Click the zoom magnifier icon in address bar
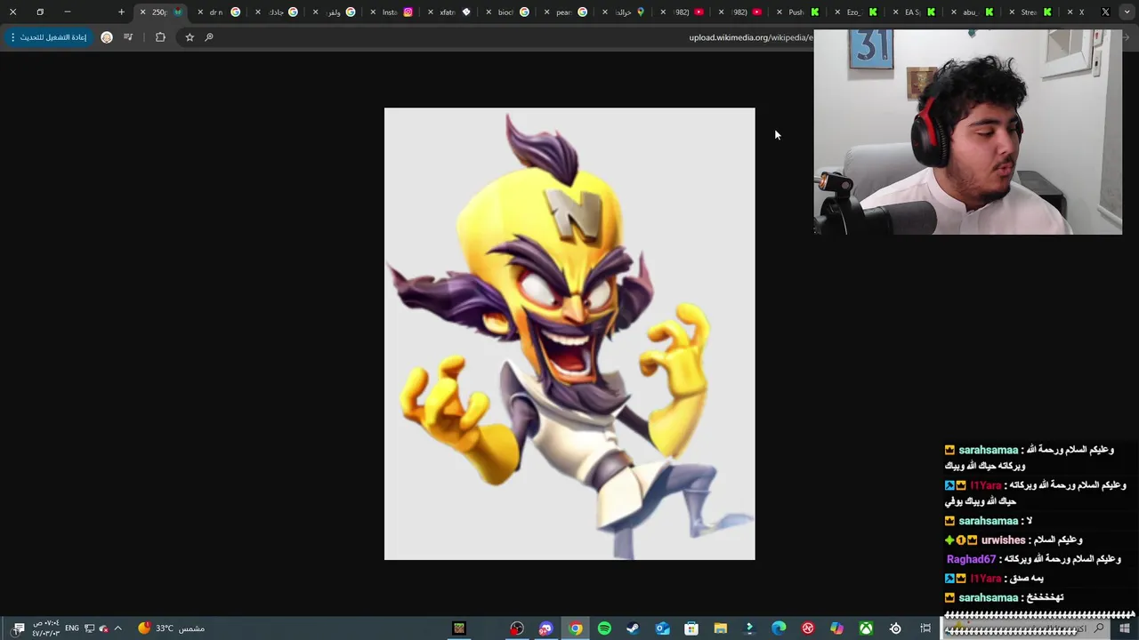Viewport: 1139px width, 640px height. [209, 37]
